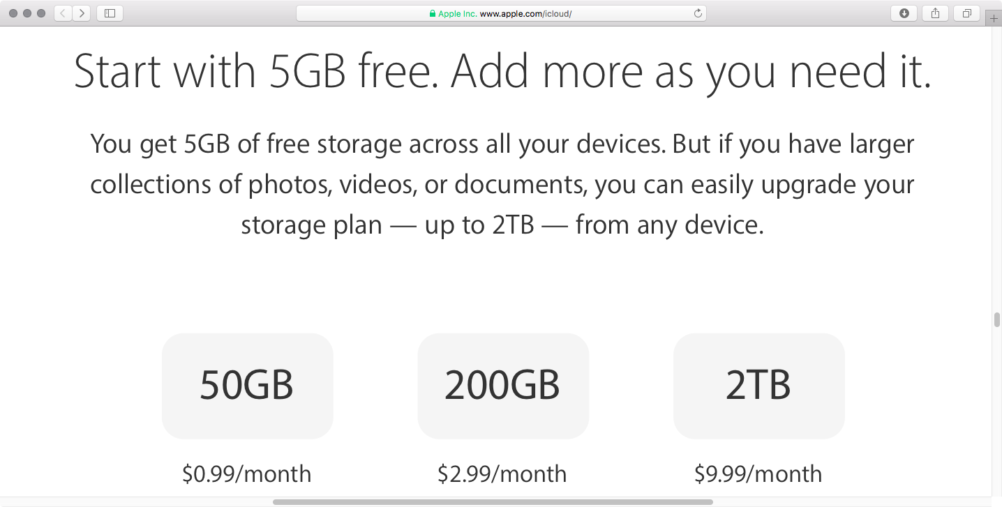The height and width of the screenshot is (507, 1002).
Task: Show all tabs overview
Action: pos(967,13)
